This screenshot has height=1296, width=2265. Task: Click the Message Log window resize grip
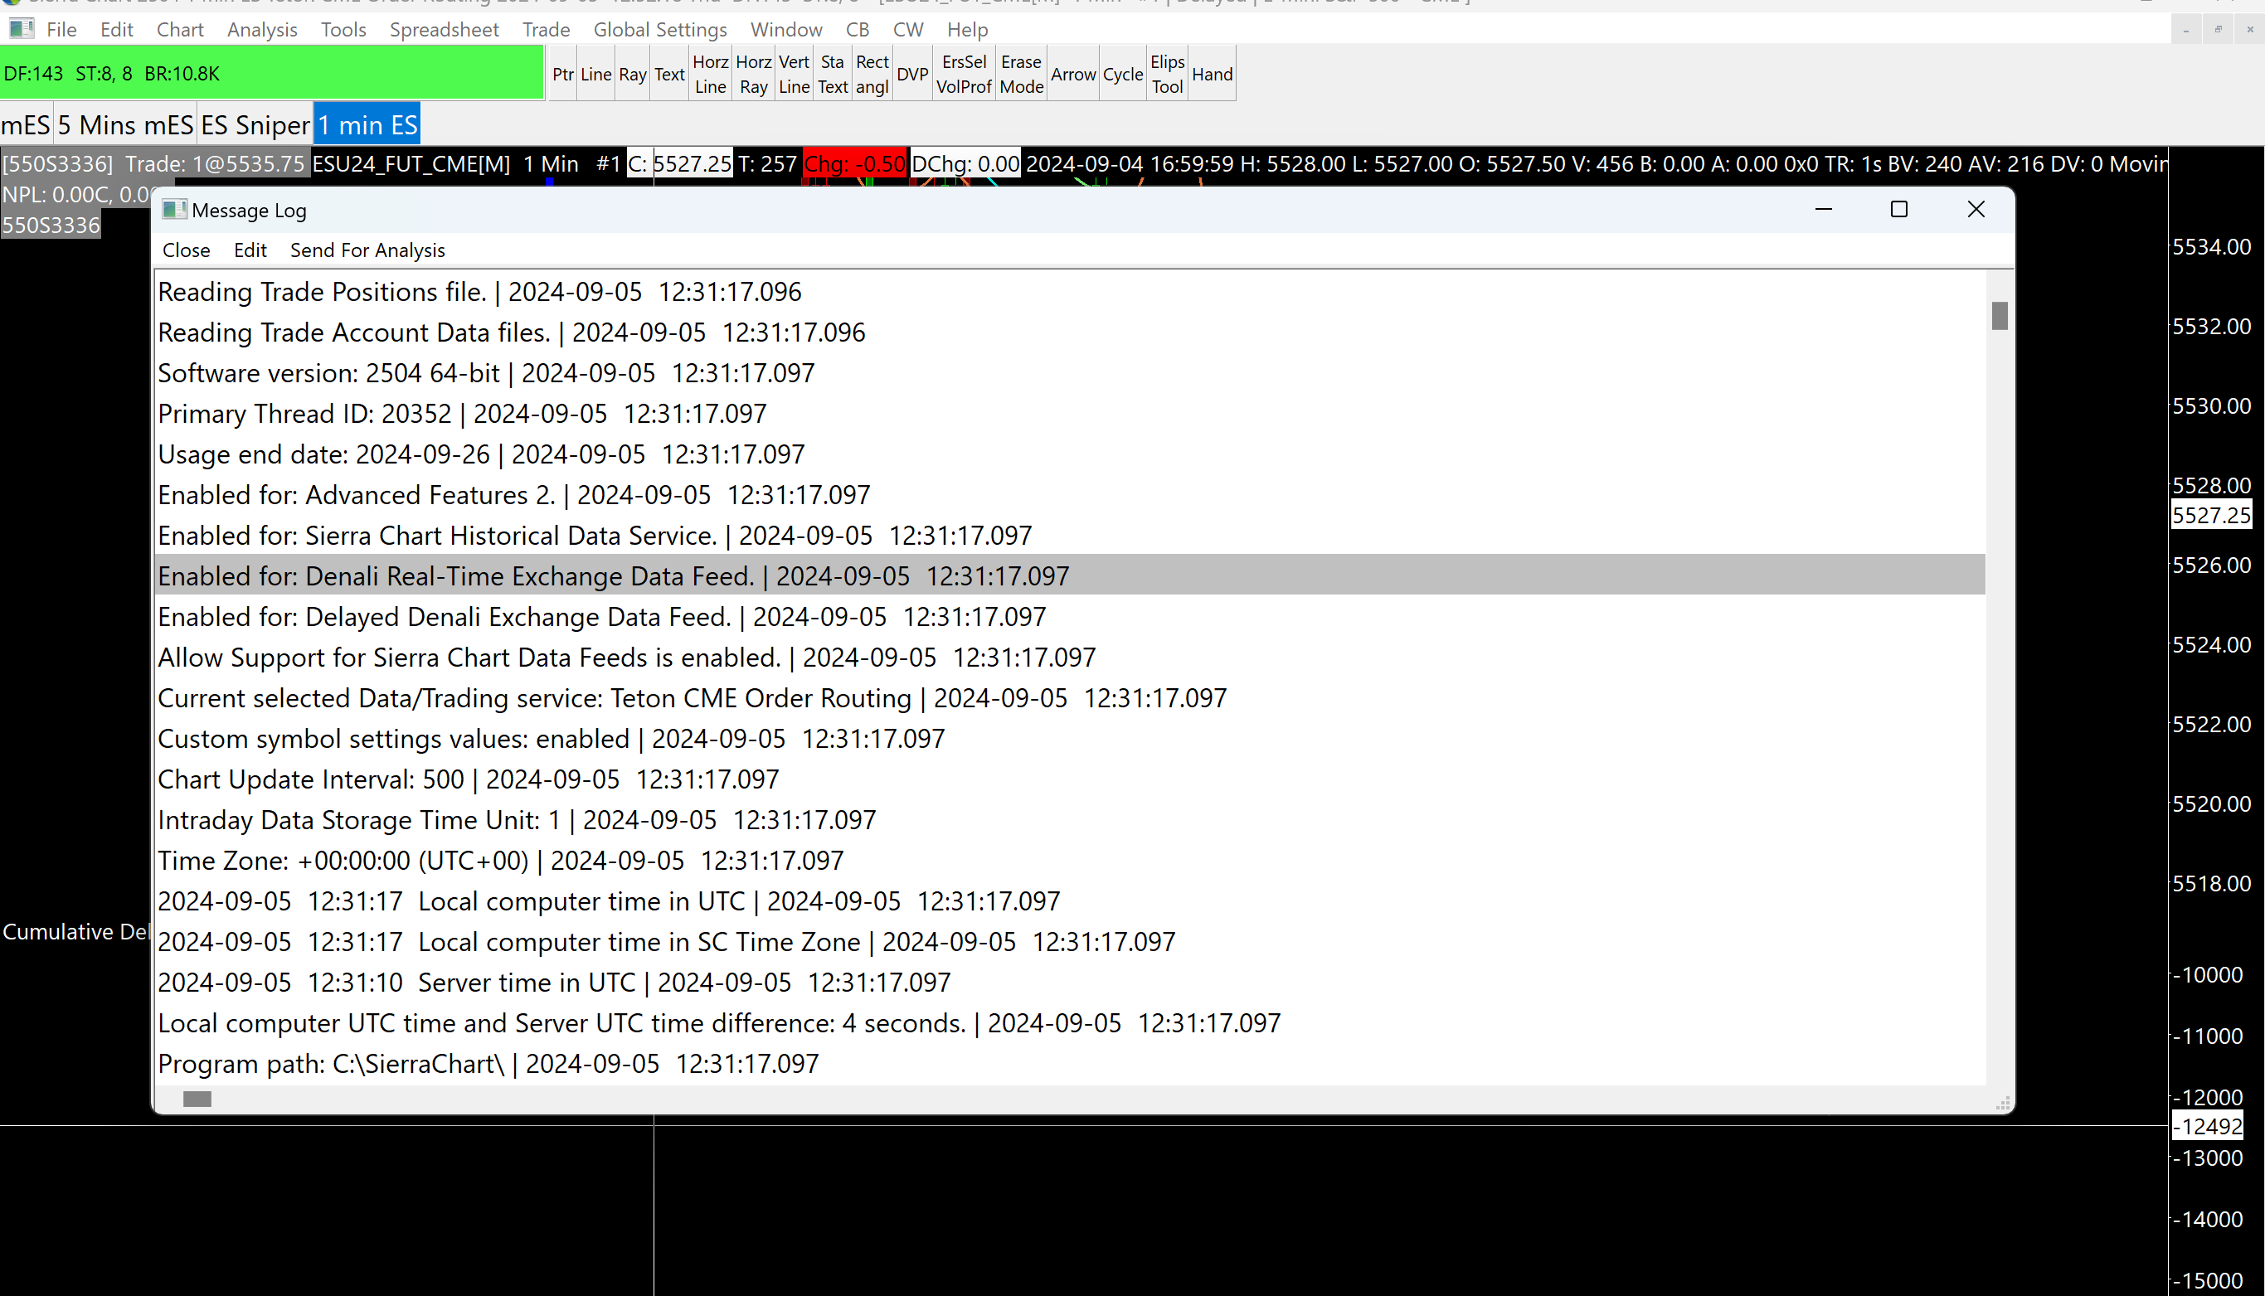[x=2003, y=1104]
